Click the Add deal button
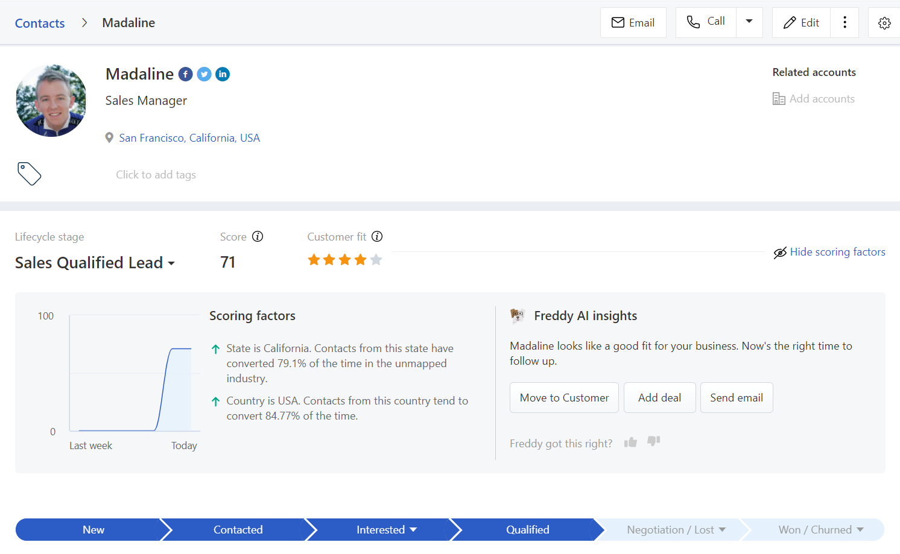The width and height of the screenshot is (900, 554). point(659,398)
